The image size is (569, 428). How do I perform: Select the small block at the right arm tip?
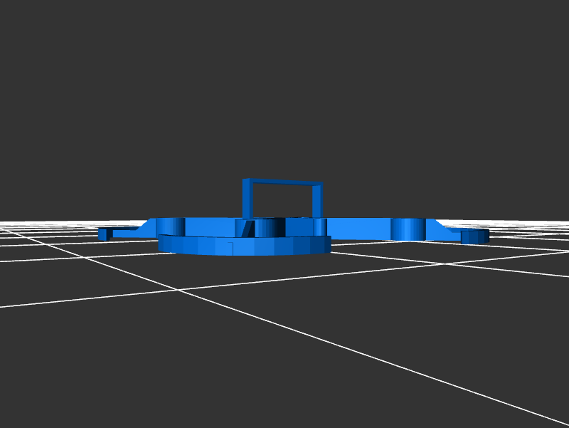tap(474, 236)
